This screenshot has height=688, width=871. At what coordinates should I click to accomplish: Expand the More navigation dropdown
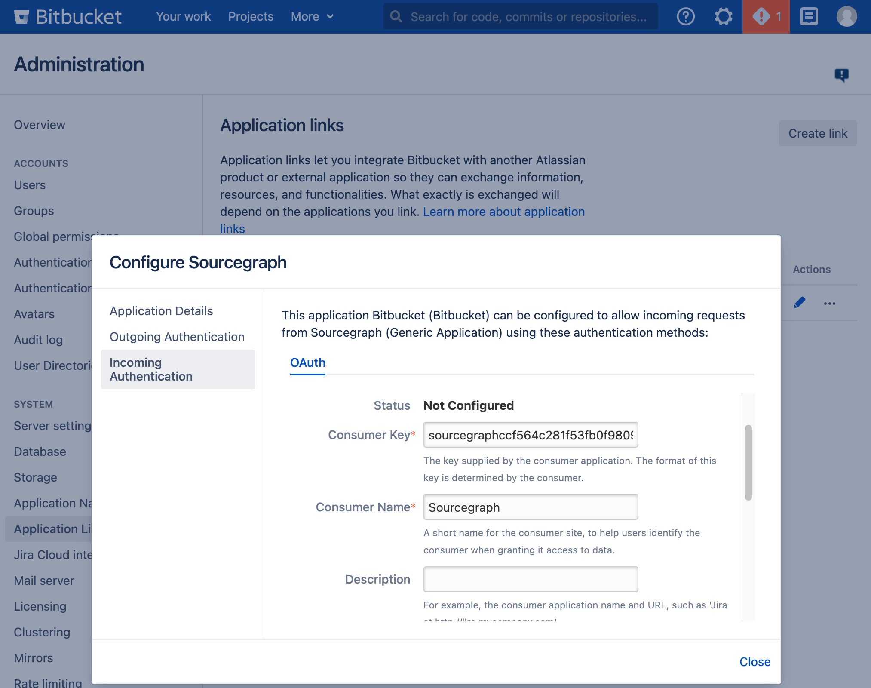click(x=313, y=16)
